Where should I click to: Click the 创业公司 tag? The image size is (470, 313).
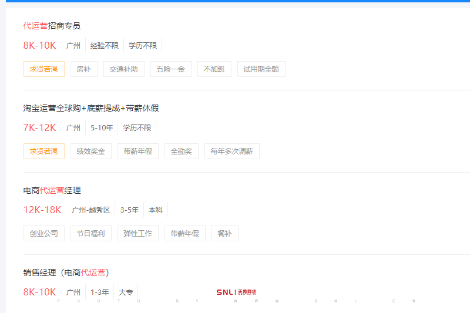click(43, 234)
